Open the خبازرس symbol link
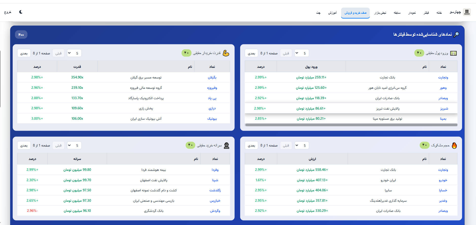The image size is (476, 225). point(215,201)
